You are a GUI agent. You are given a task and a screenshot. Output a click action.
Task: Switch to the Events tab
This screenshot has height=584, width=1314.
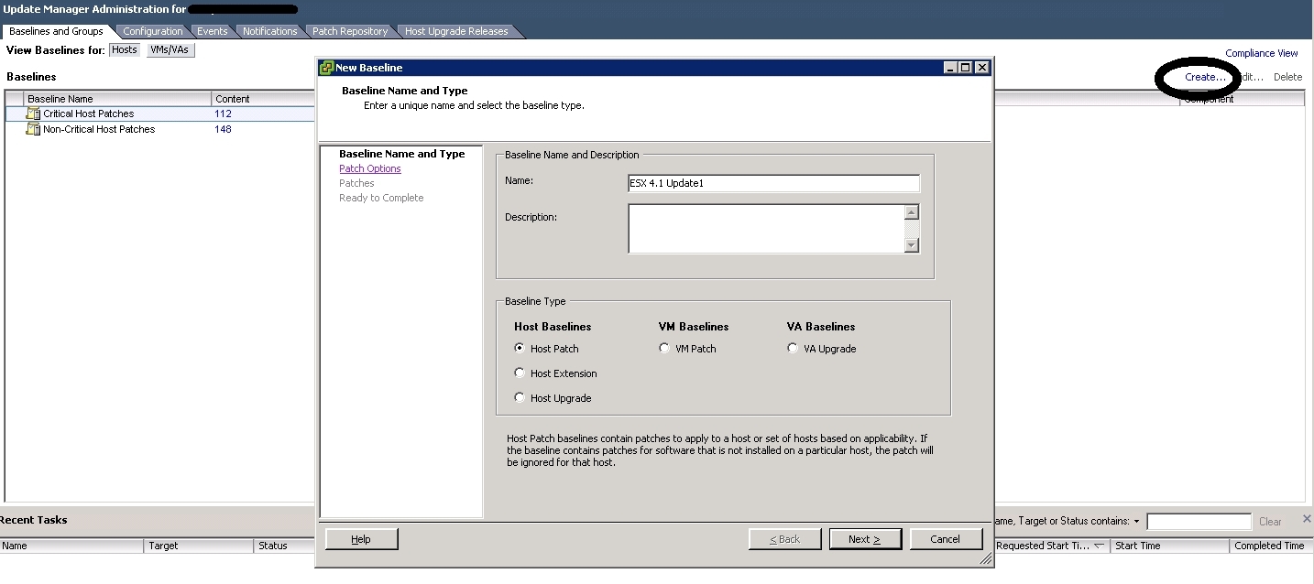(x=212, y=31)
